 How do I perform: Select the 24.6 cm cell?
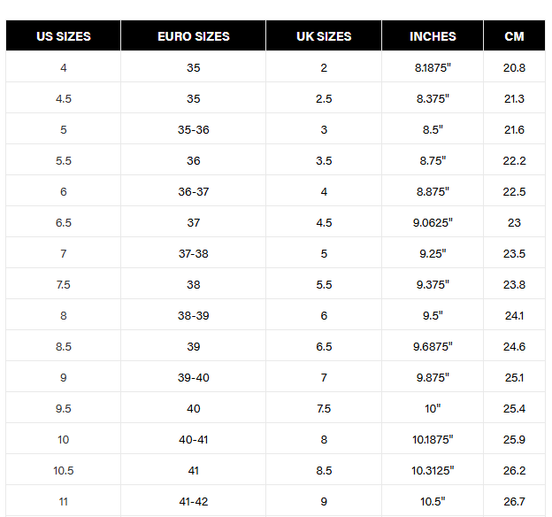point(514,346)
